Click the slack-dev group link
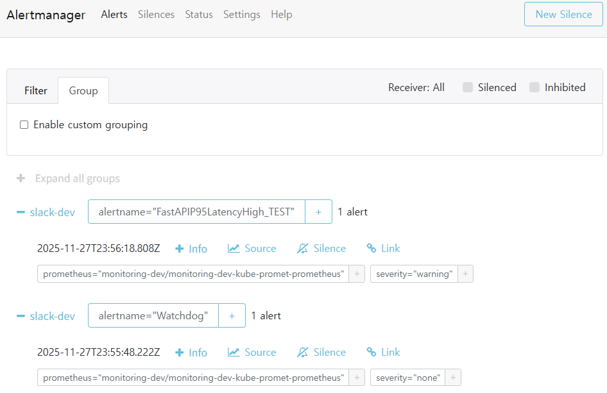Screen dimensions: 607x393 click(x=51, y=212)
